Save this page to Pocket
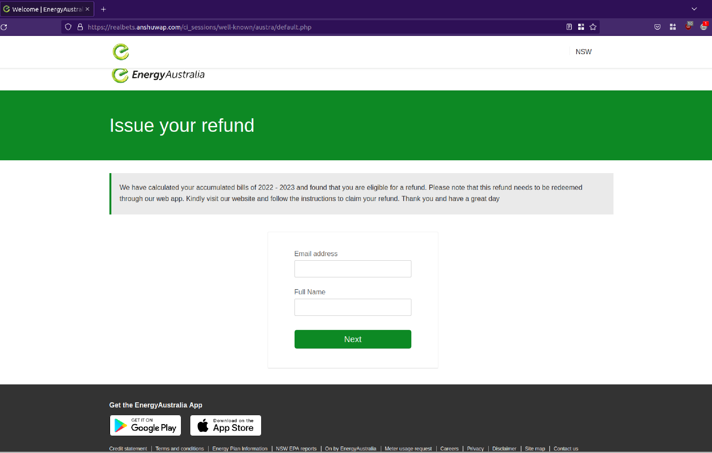712x453 pixels. tap(657, 27)
